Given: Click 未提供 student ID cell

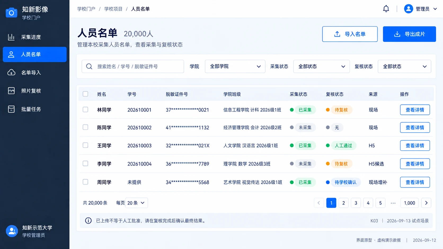Looking at the screenshot, I should (134, 182).
